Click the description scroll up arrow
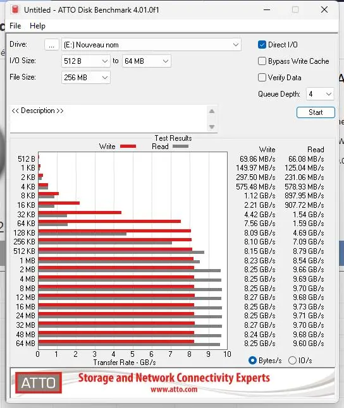 [212, 111]
